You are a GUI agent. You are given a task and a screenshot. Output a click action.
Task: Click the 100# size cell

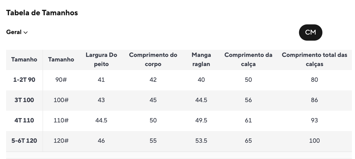pyautogui.click(x=61, y=100)
